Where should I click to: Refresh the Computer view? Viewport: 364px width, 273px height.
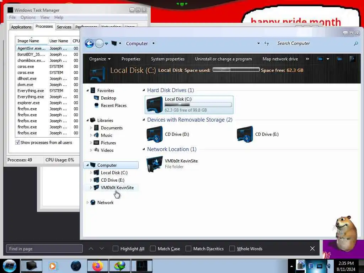tap(267, 43)
